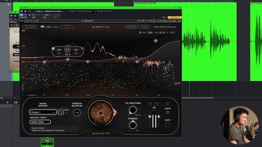Select EQ node 5 on the graph
The height and width of the screenshot is (147, 262).
[x=137, y=62]
